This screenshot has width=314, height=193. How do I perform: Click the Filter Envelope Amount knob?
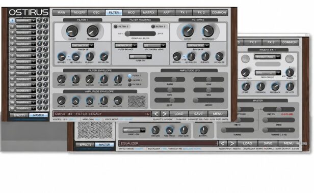[118, 79]
